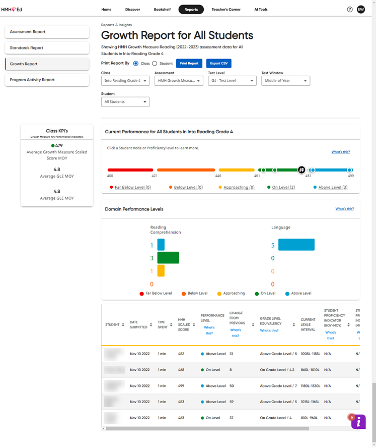The image size is (377, 447).
Task: Select the Student print radio button
Action: (155, 63)
